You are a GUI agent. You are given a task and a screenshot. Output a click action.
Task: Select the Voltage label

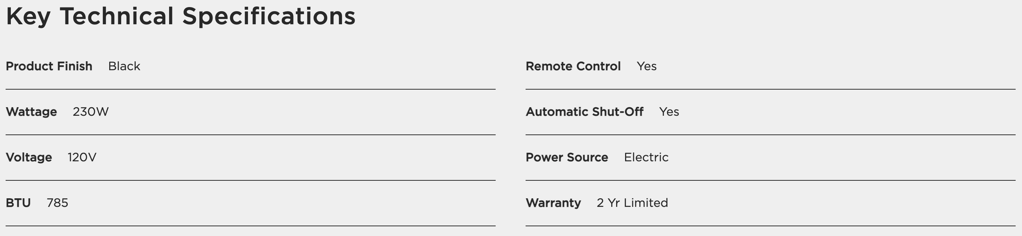28,158
